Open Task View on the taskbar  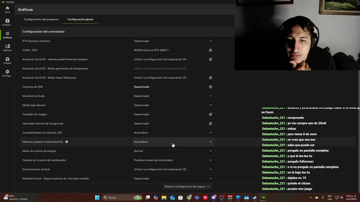pyautogui.click(x=148, y=198)
